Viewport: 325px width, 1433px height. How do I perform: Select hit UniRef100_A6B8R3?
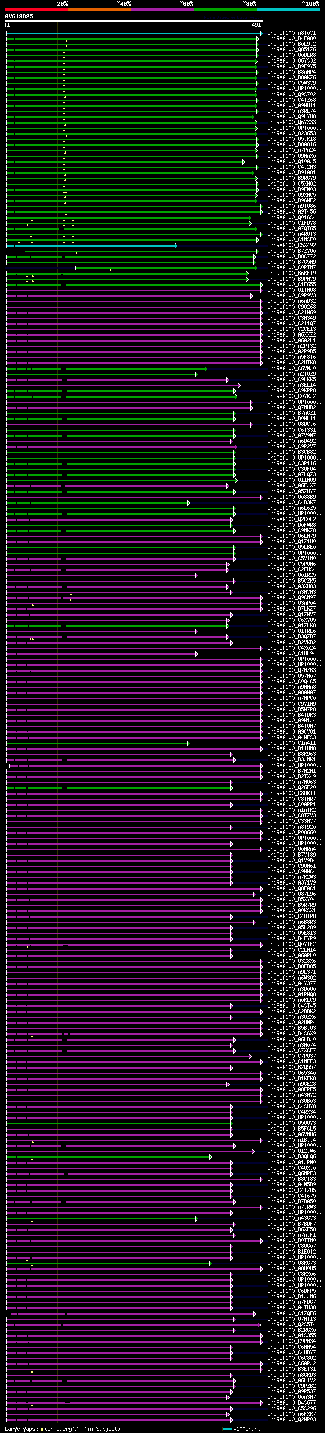coord(291,922)
